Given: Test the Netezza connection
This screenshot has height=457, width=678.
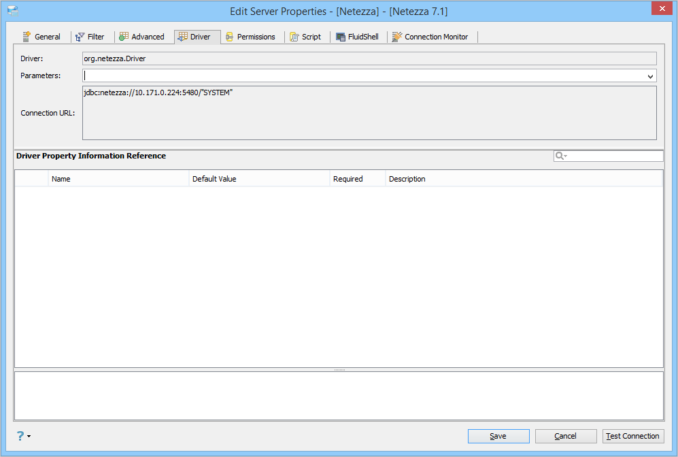Looking at the screenshot, I should click(633, 436).
